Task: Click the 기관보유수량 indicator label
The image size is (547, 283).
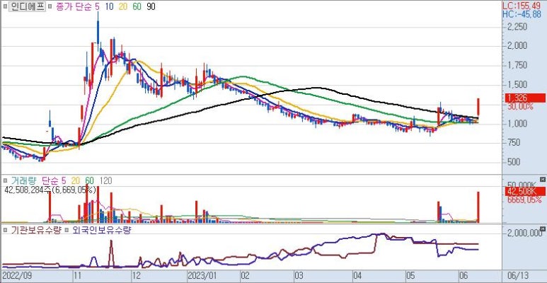Action: (36, 230)
